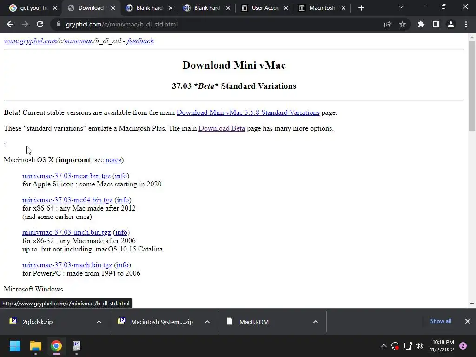Close the first Blank hard tab

[171, 8]
